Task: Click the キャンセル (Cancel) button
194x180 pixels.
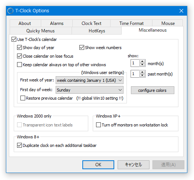Action: coord(134,165)
